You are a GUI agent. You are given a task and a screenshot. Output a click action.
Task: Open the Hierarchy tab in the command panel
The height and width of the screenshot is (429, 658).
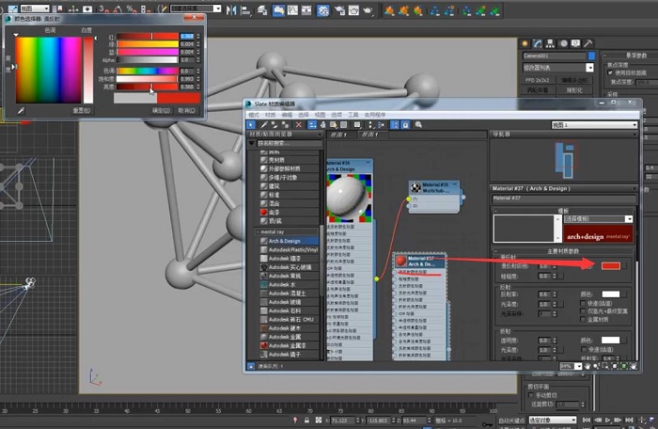click(550, 43)
